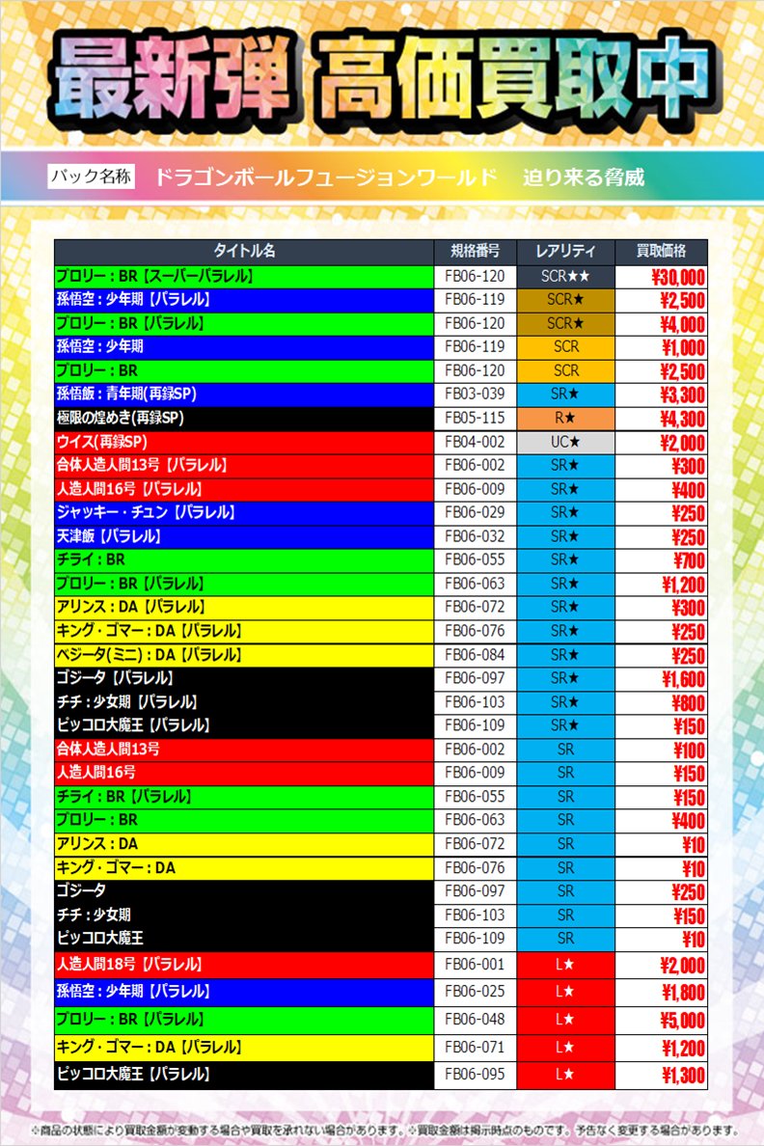This screenshot has width=764, height=1146.
Task: Click the 規格番号 column header
Action: [476, 251]
